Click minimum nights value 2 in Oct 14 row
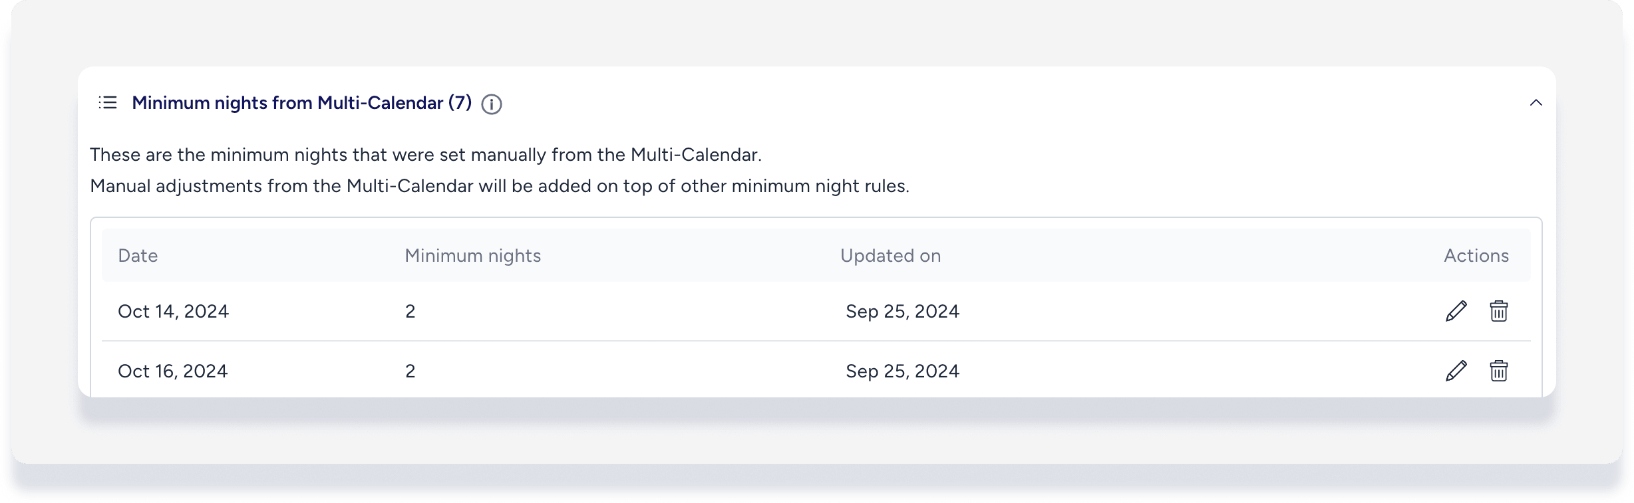 coord(410,311)
